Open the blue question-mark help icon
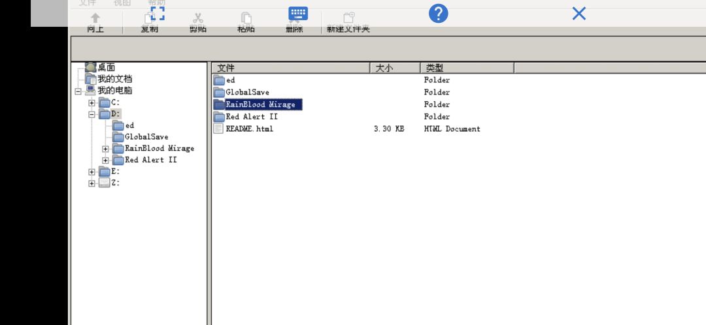Image resolution: width=706 pixels, height=325 pixels. [438, 14]
